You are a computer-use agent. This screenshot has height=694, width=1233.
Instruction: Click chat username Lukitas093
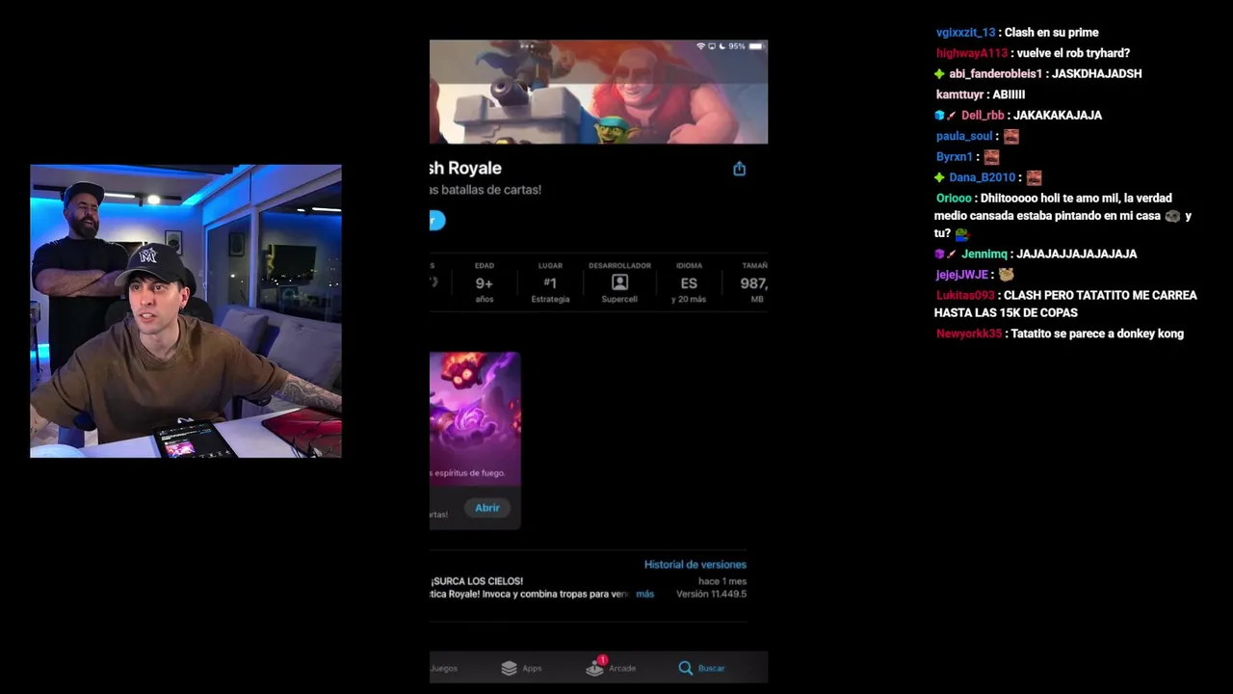(964, 296)
